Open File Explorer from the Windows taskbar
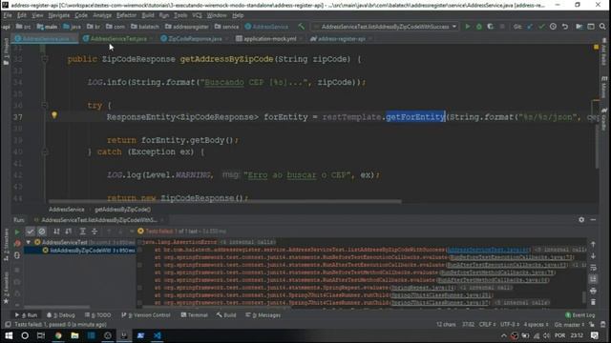This screenshot has height=343, width=611. point(74,335)
